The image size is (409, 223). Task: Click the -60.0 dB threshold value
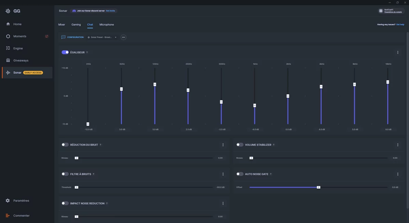[221, 187]
